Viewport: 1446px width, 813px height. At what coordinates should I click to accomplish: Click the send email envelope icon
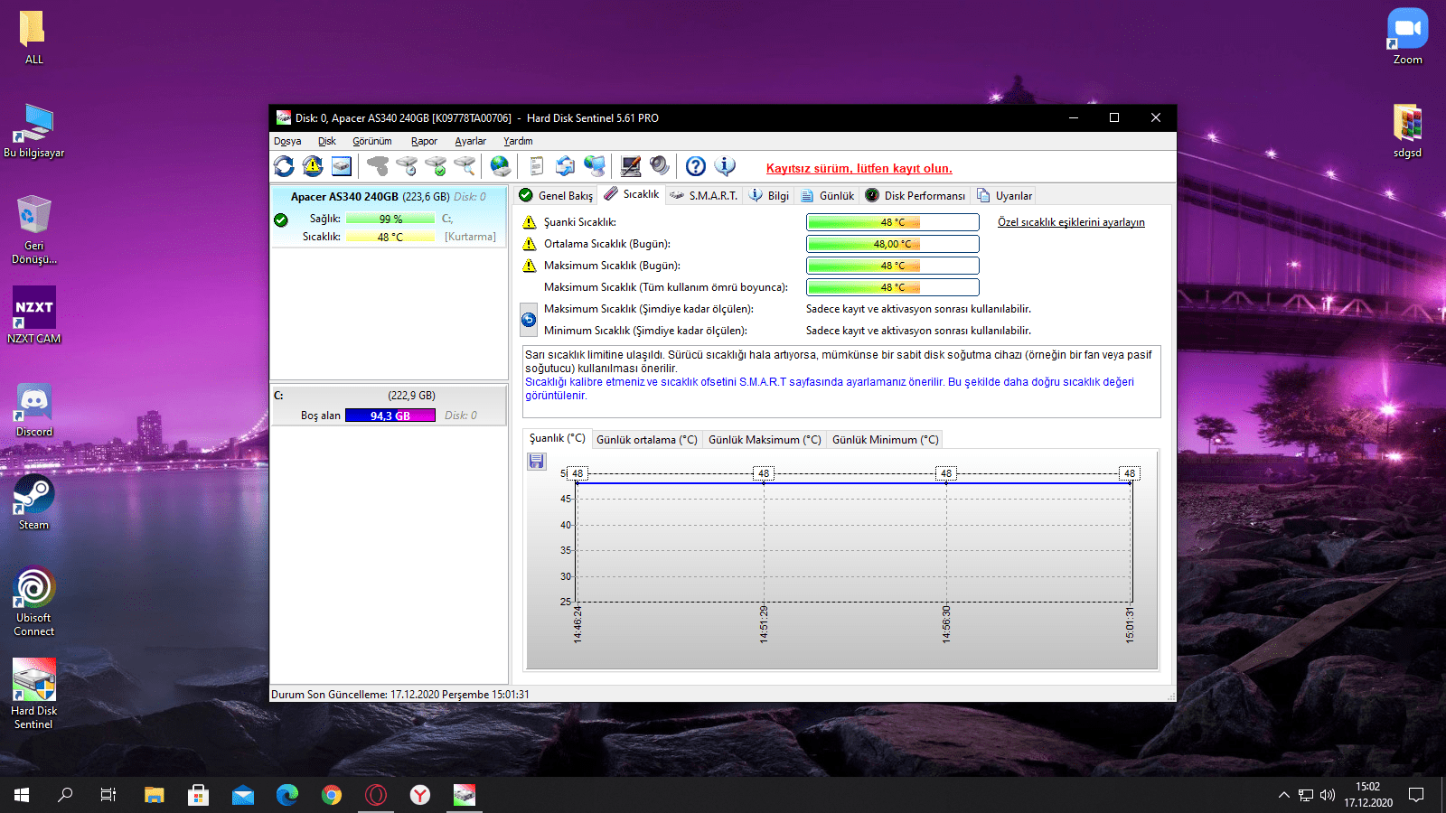pyautogui.click(x=565, y=166)
